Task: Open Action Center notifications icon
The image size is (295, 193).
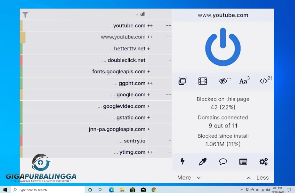Action: 289,190
